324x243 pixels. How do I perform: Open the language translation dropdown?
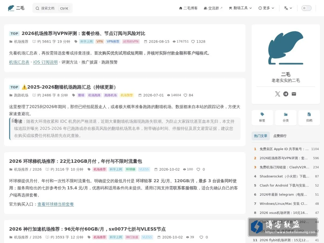click(x=288, y=8)
